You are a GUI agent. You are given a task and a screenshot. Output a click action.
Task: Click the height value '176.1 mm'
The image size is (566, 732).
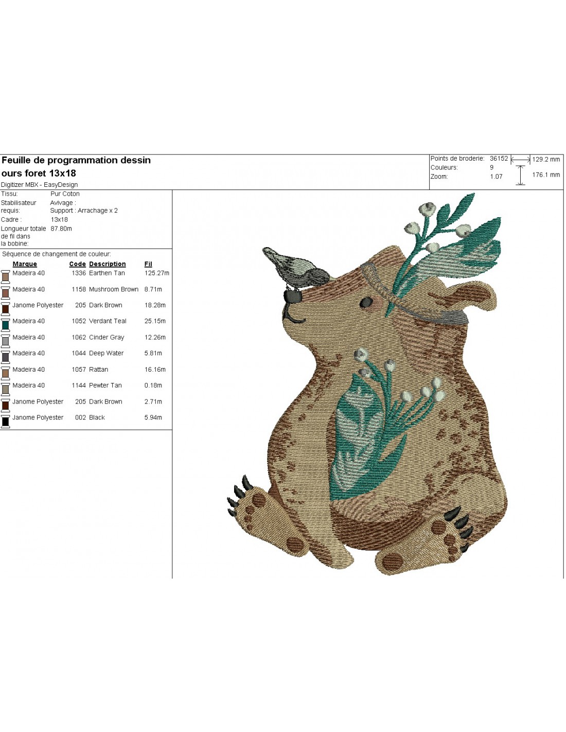tap(546, 175)
